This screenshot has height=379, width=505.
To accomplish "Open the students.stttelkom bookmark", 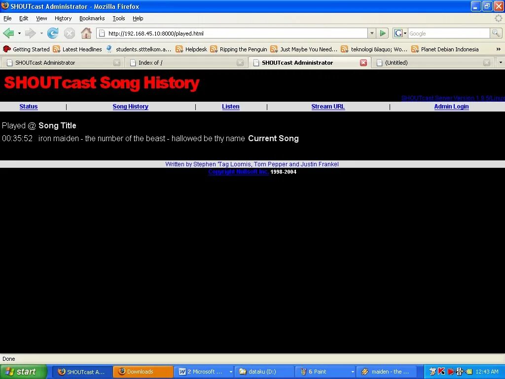I will 139,49.
